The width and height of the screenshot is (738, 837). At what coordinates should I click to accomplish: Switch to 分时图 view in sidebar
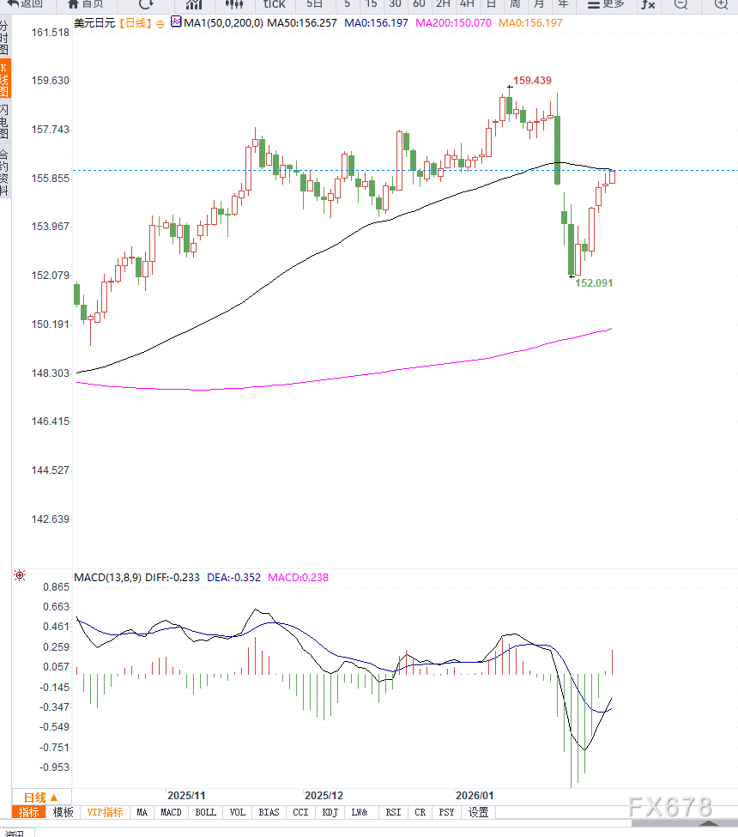(4, 38)
